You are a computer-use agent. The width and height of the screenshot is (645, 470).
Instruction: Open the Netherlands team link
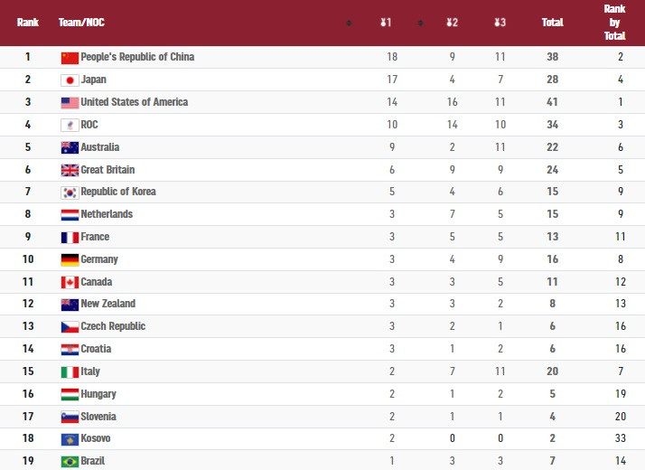(107, 214)
